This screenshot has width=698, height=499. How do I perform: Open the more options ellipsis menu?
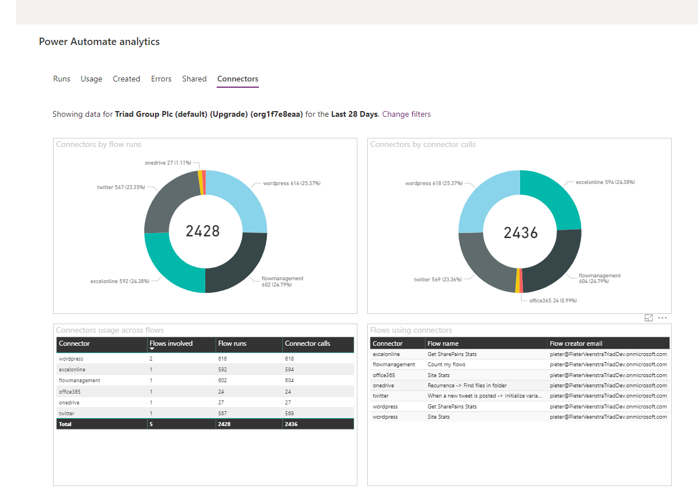click(x=662, y=318)
